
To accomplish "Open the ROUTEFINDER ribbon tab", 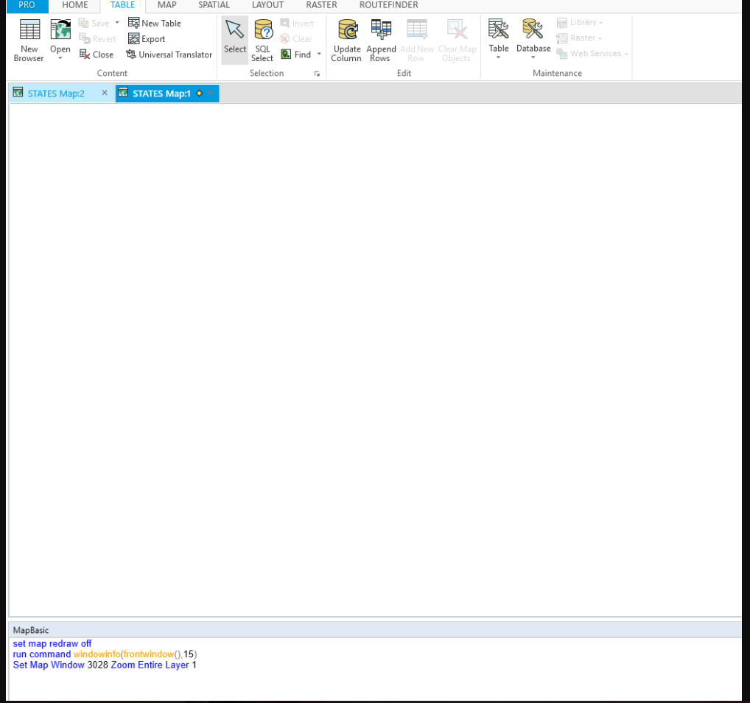I will 388,5.
